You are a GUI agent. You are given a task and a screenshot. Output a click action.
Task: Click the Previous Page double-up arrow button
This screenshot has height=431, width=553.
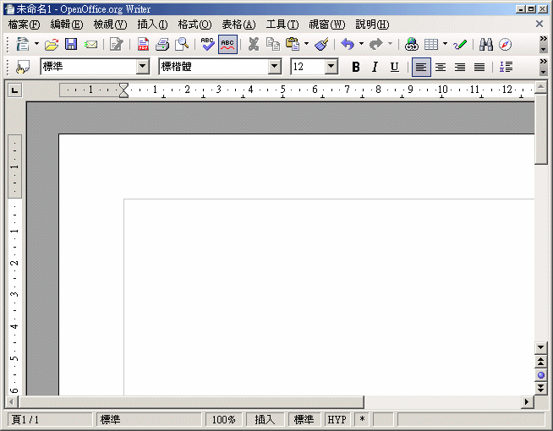tap(540, 362)
